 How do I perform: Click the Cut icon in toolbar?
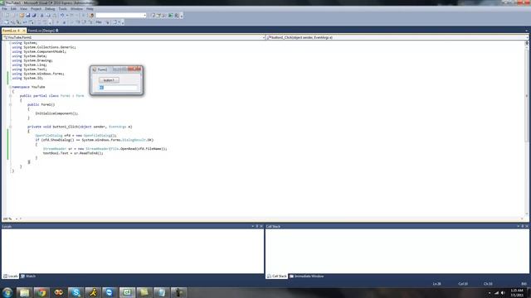(41, 15)
